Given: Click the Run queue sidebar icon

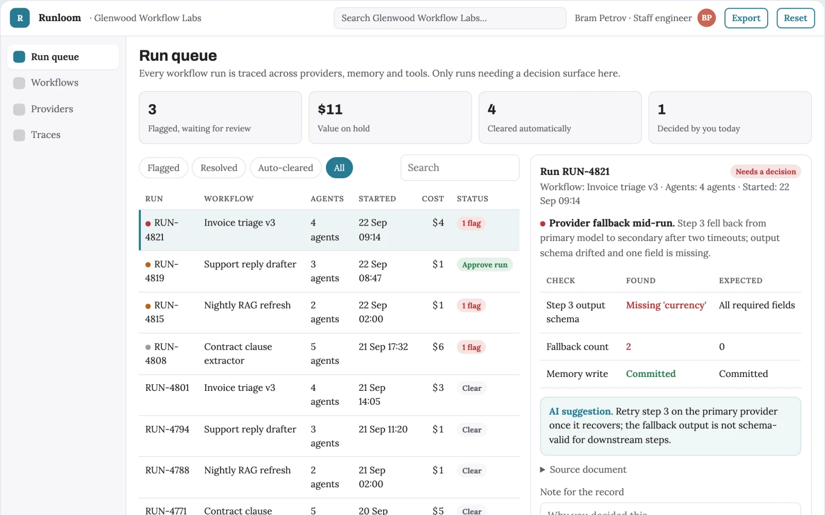Looking at the screenshot, I should [x=19, y=57].
